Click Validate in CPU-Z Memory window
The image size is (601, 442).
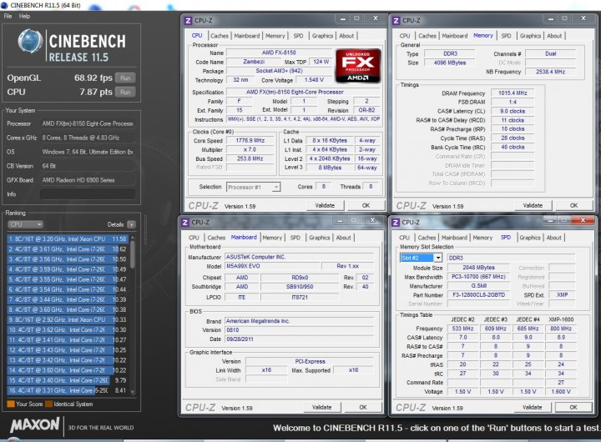[x=533, y=206]
